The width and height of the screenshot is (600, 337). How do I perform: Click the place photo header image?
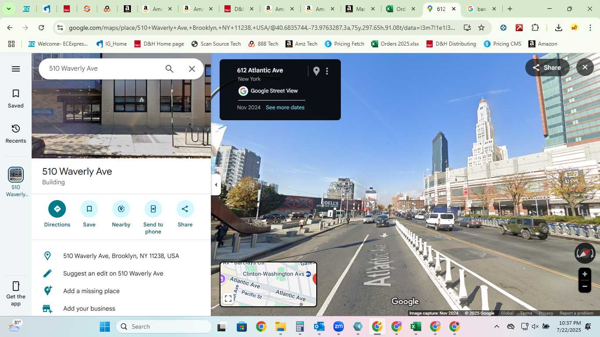click(121, 105)
